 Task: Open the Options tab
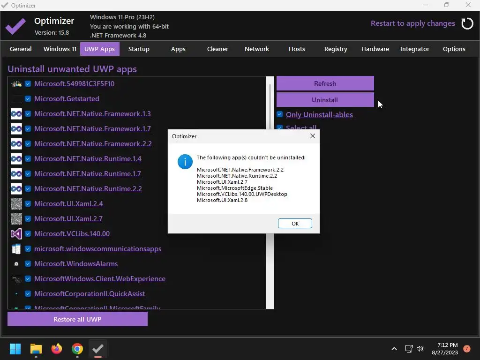(x=454, y=49)
